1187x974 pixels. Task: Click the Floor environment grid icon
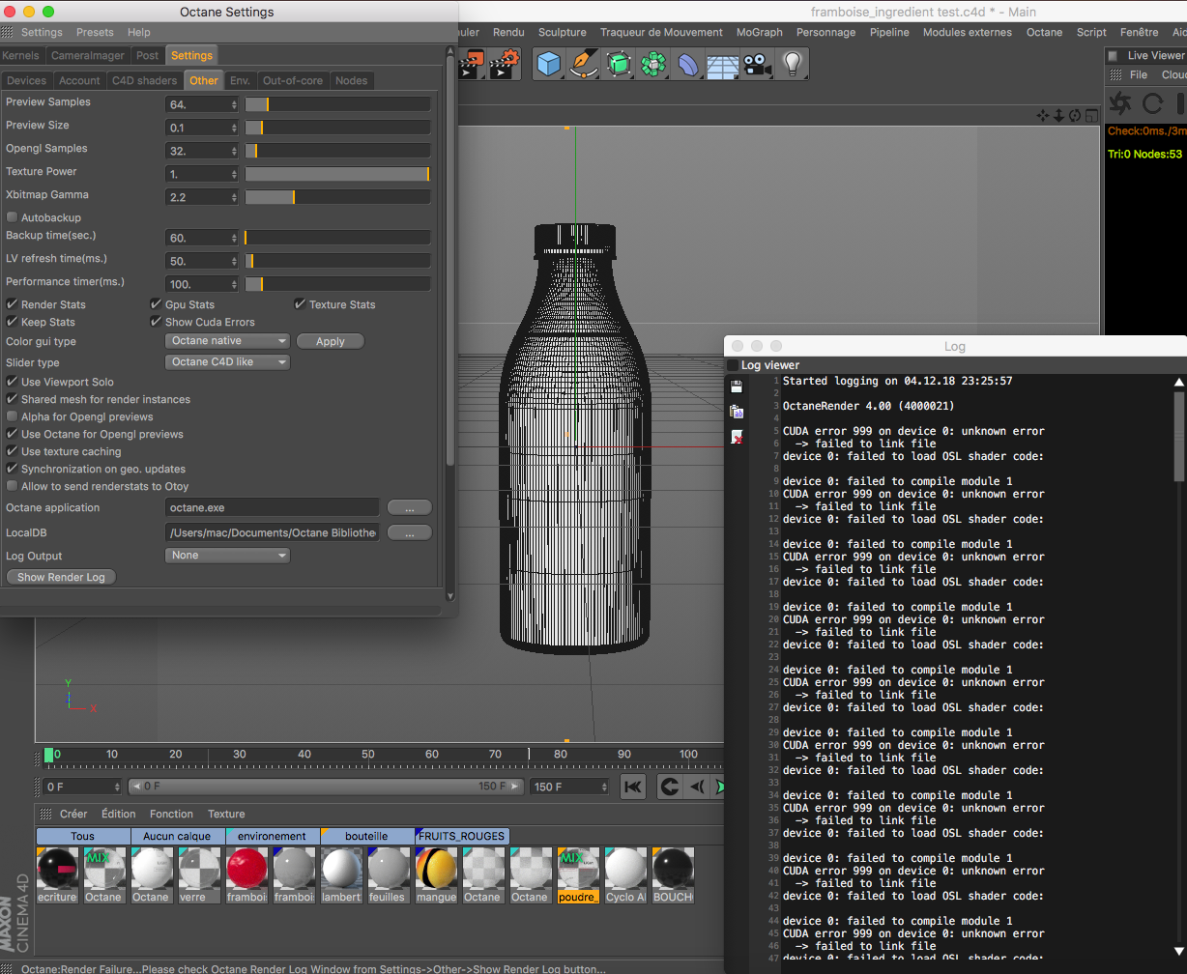coord(722,64)
